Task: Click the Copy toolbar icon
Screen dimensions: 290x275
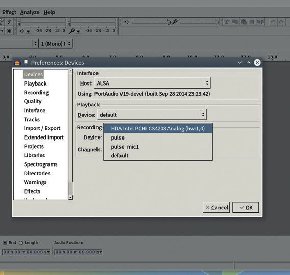Action: pos(235,22)
